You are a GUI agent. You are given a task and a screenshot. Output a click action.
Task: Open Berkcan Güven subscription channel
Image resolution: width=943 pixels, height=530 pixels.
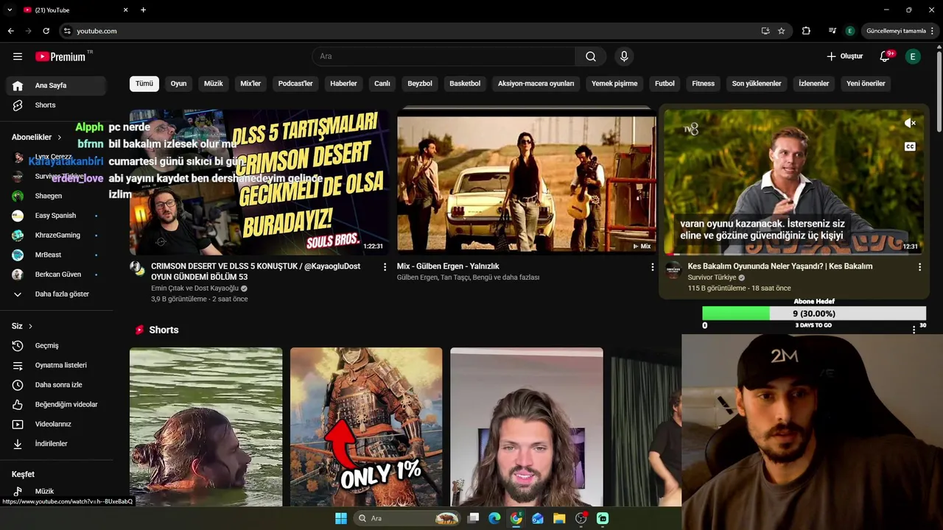pos(57,275)
